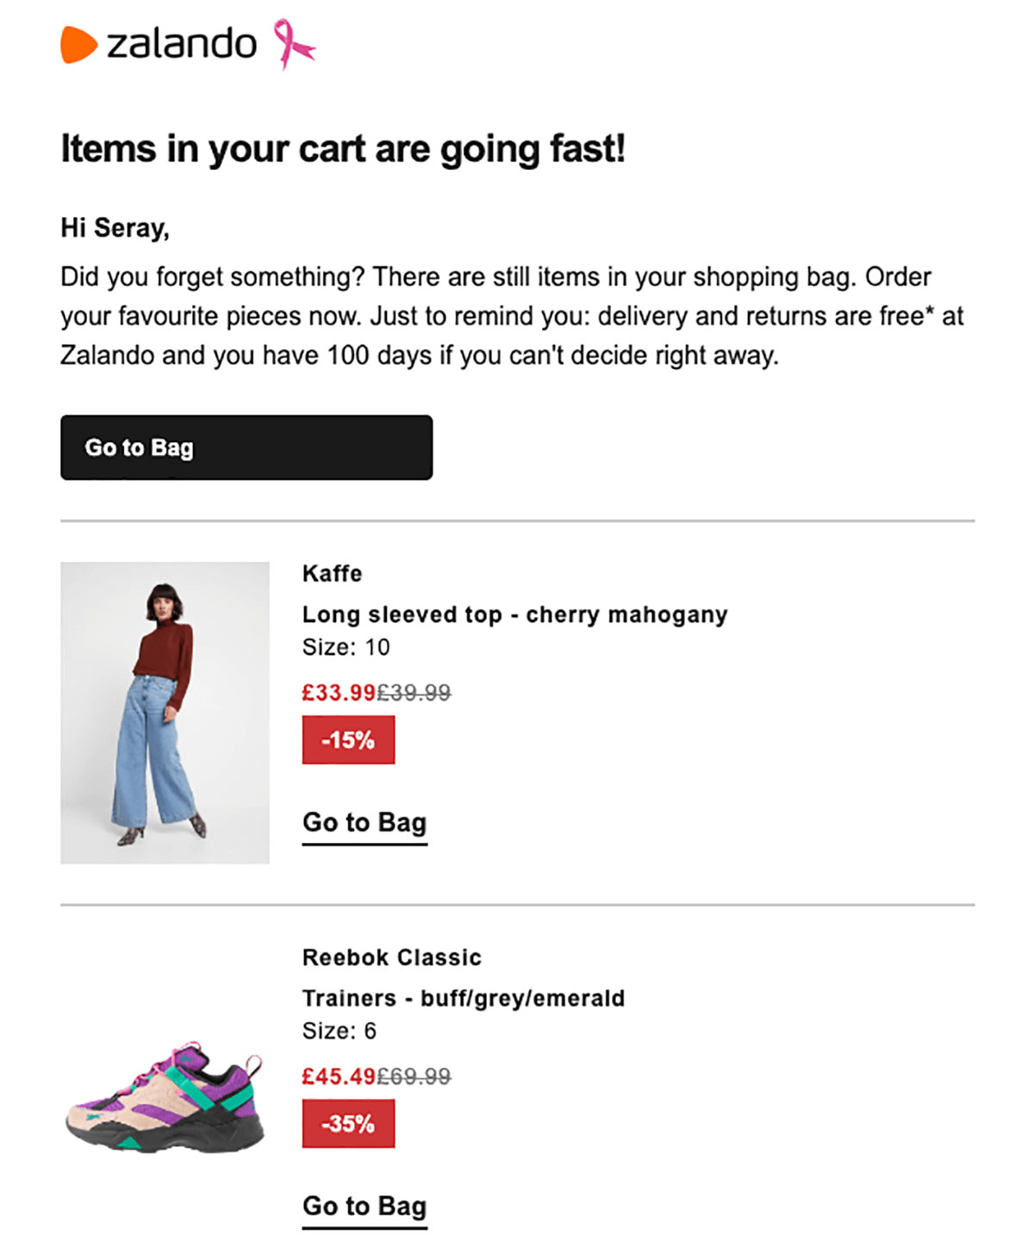Click Go to Bag under the Reebok trainers
This screenshot has height=1248, width=1034.
(364, 1205)
